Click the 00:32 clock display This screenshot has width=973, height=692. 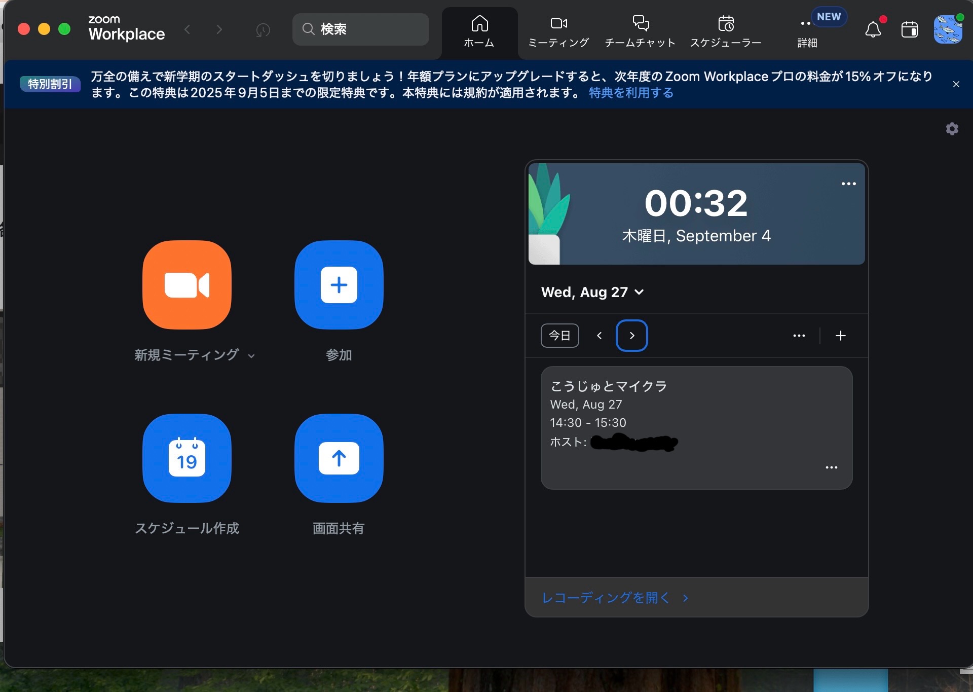coord(696,203)
